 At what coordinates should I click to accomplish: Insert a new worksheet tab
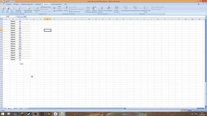point(26,109)
